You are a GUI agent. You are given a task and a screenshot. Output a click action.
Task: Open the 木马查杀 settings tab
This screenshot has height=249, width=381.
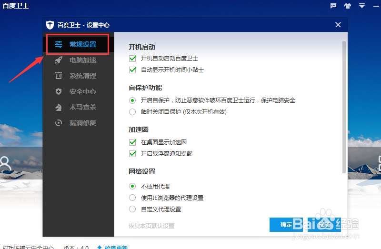(78, 107)
